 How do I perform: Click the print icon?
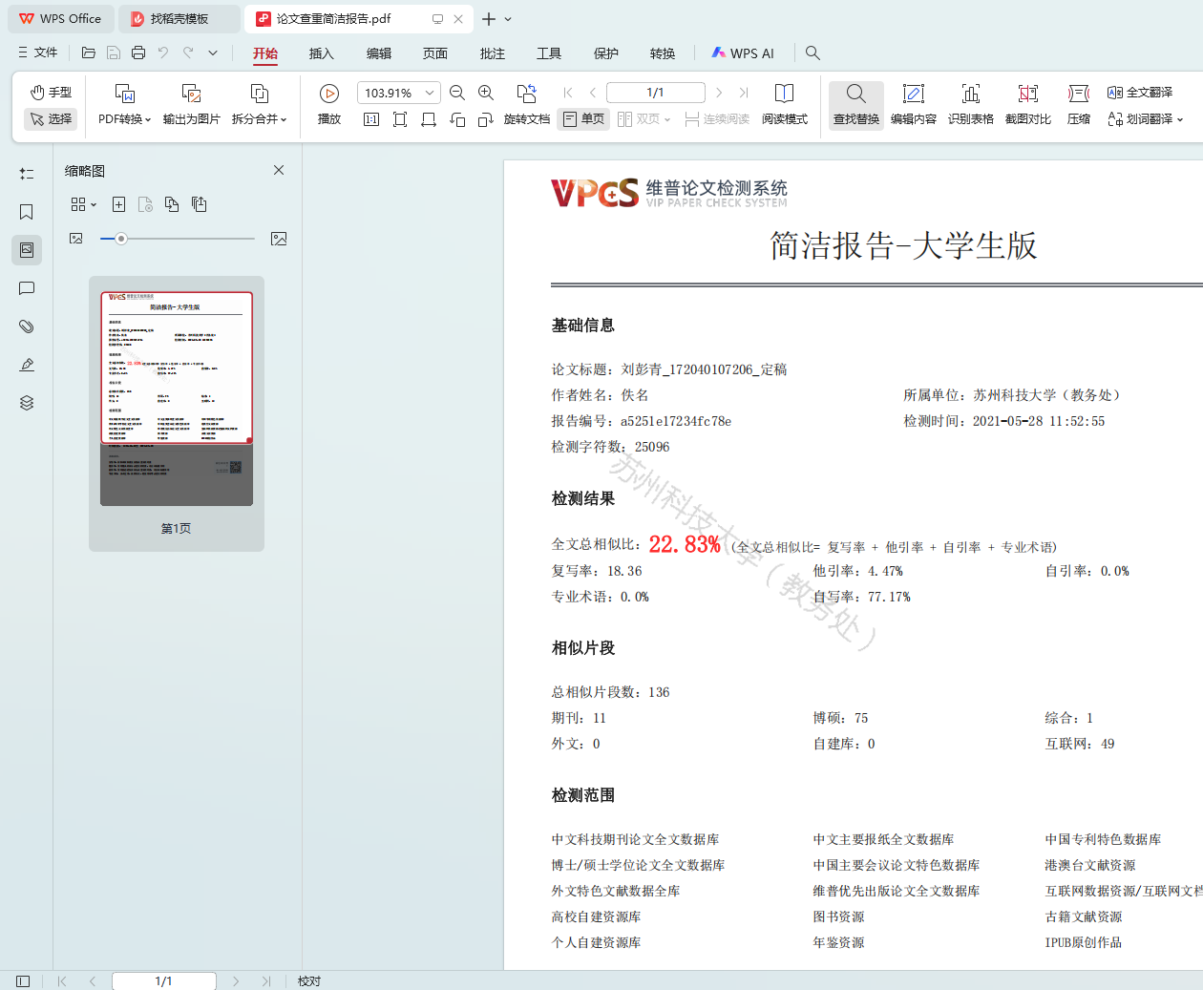click(138, 53)
